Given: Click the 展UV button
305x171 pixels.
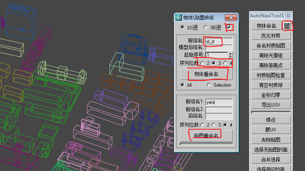Looking at the screenshot, I should (271, 130).
